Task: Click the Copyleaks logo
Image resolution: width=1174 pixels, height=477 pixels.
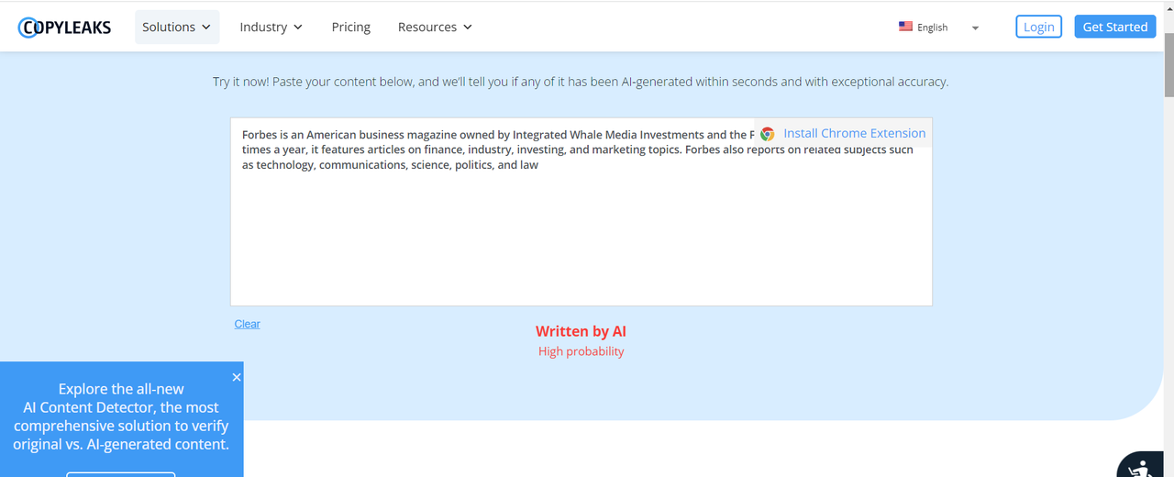Action: (64, 28)
